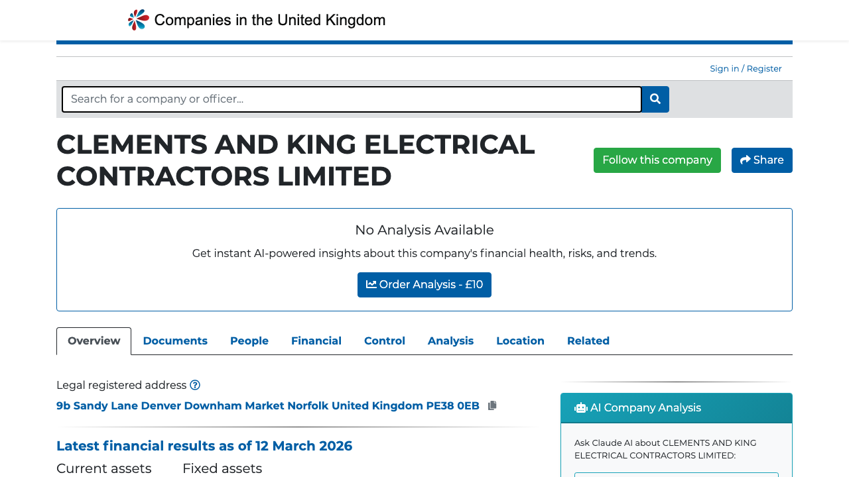Click the robot icon in AI Company Analysis header
The height and width of the screenshot is (477, 849).
click(x=580, y=407)
